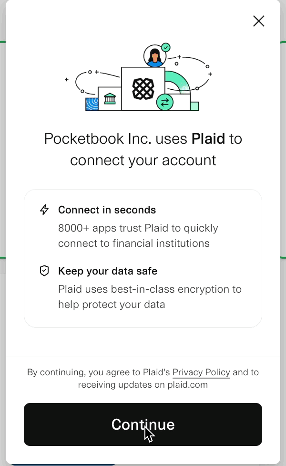This screenshot has width=286, height=466.
Task: Click the shield checkmark icon
Action: click(x=44, y=271)
